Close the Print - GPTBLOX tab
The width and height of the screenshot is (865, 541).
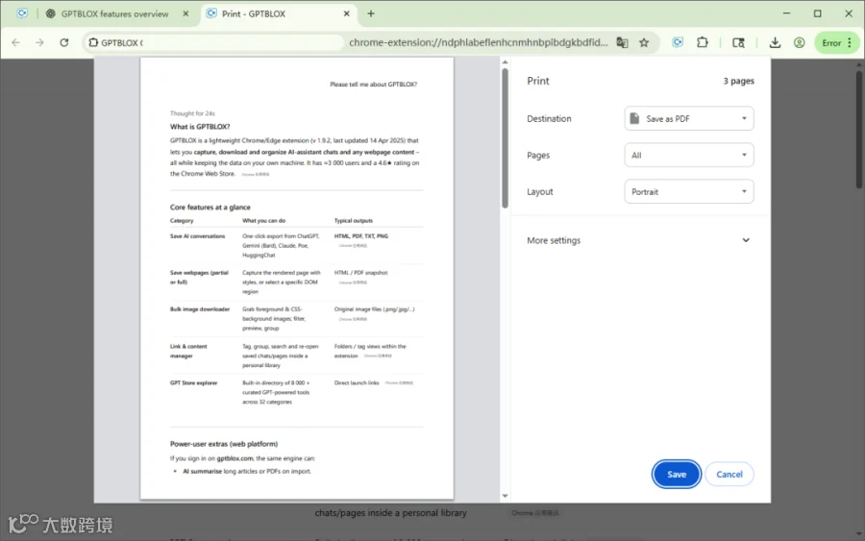346,13
